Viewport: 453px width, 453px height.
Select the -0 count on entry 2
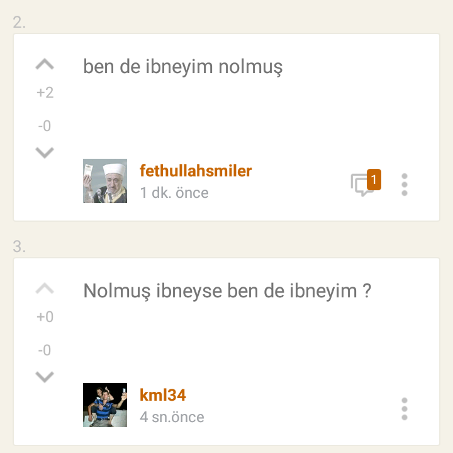45,126
